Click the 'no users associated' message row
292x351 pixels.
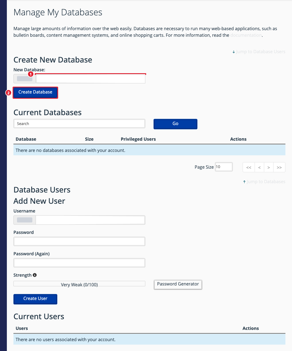pos(149,339)
